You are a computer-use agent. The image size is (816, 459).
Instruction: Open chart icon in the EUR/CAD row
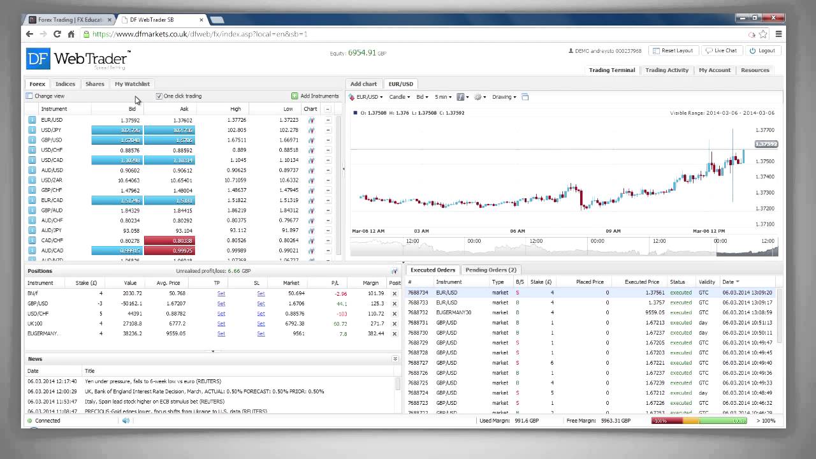click(311, 200)
